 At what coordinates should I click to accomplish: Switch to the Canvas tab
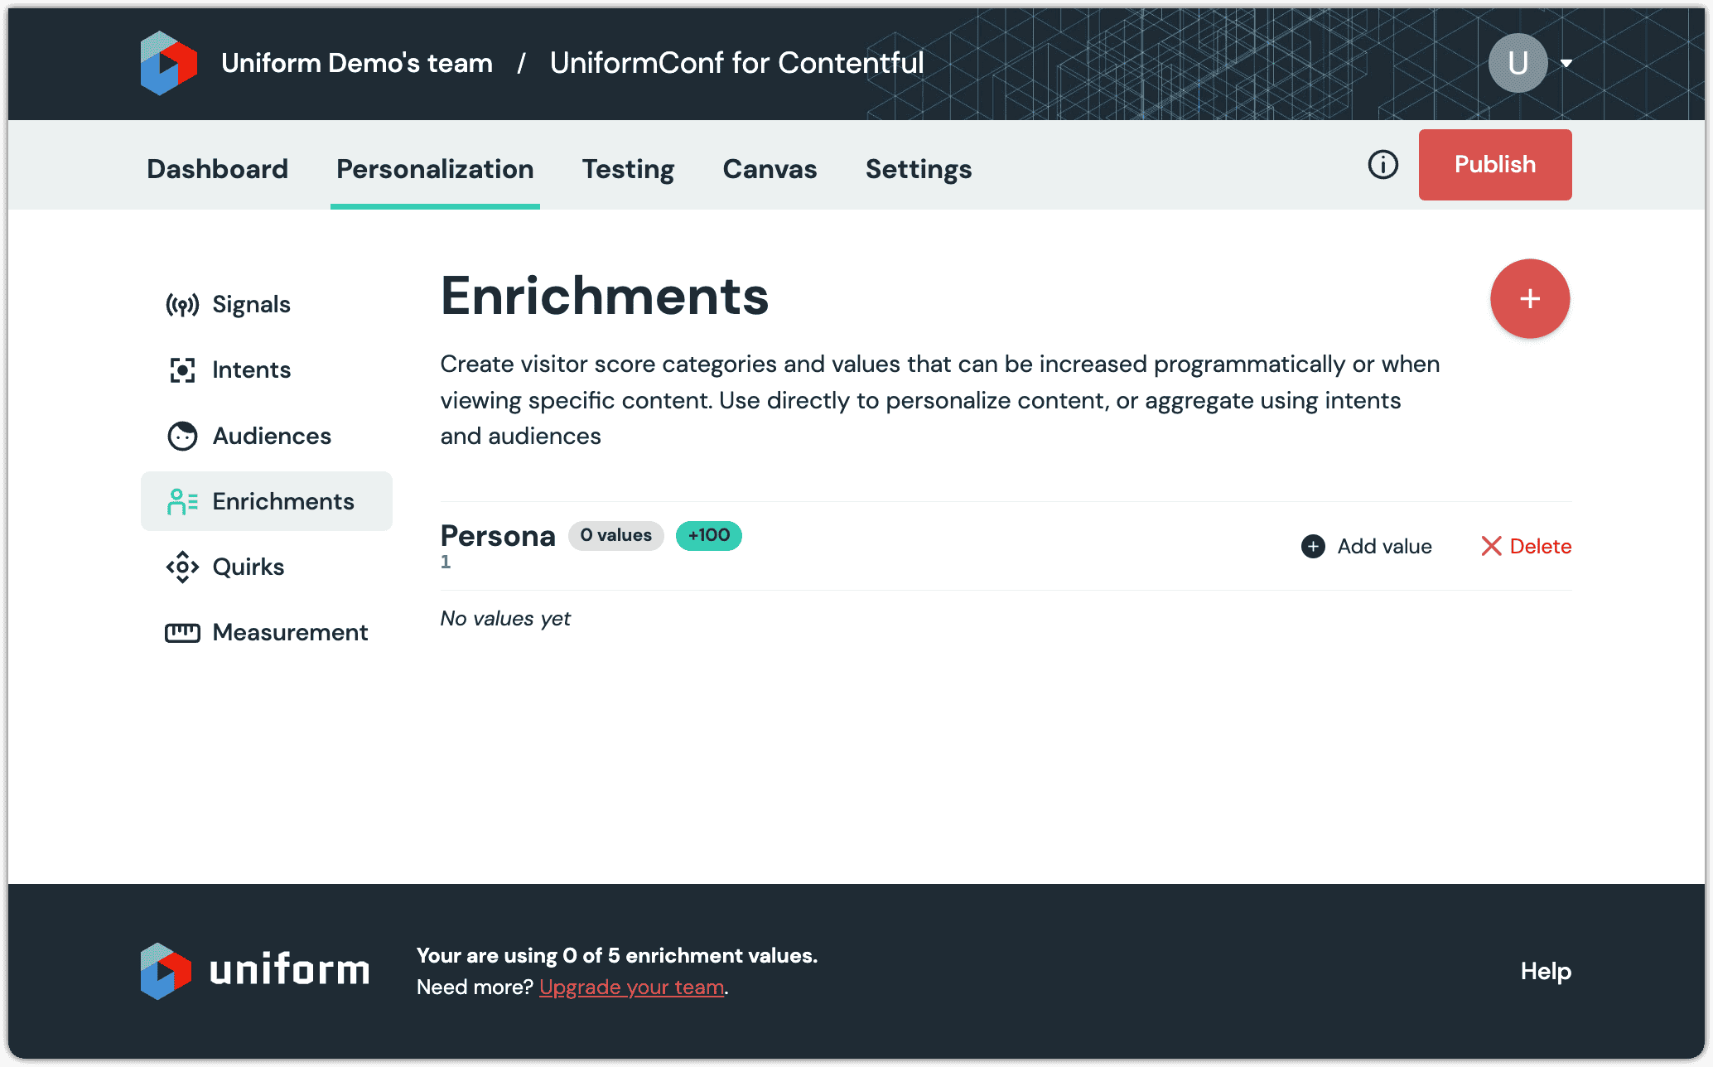(770, 169)
